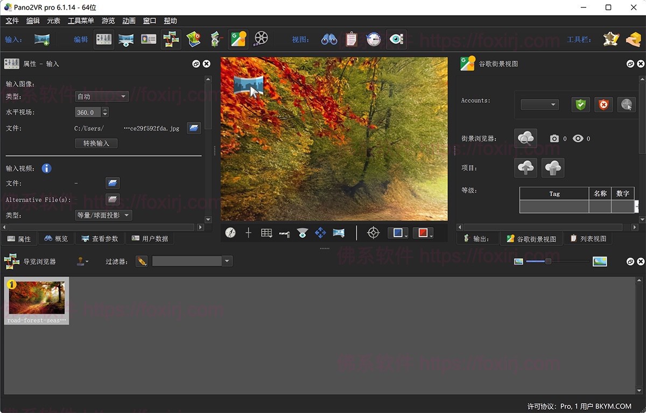Click the clock icon in the view toolbar

[x=374, y=38]
